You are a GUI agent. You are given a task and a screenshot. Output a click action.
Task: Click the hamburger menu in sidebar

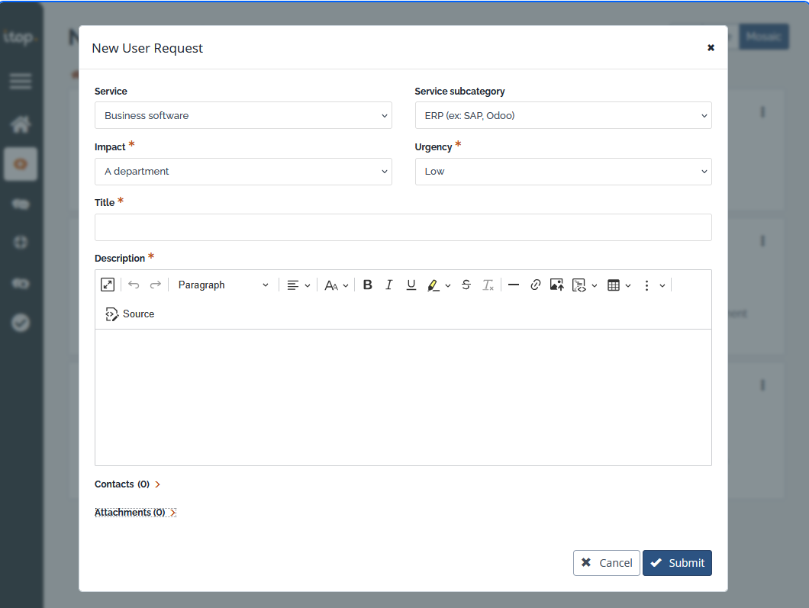coord(21,81)
